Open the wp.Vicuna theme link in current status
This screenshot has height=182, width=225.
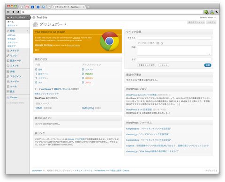click(46, 89)
